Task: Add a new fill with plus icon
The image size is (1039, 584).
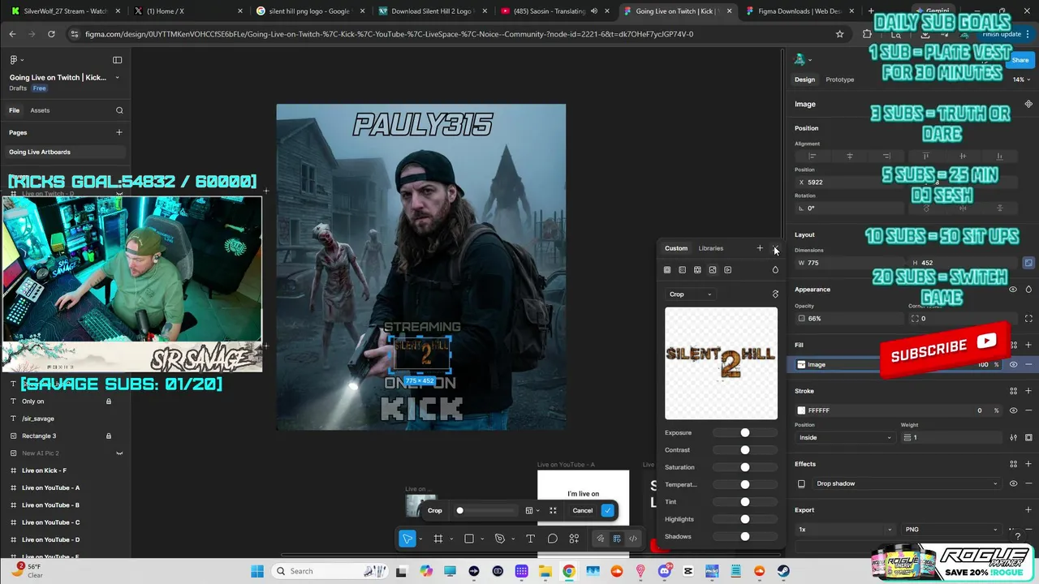Action: pyautogui.click(x=1028, y=345)
